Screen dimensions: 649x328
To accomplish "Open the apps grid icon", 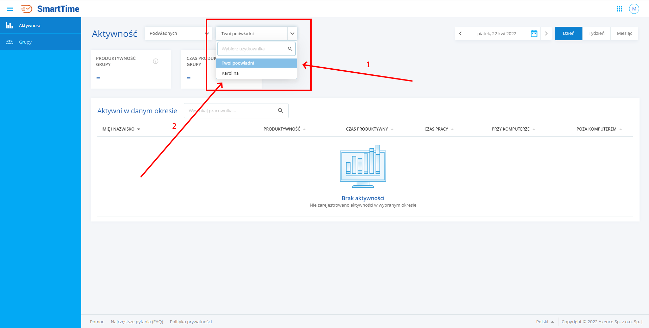I will (x=619, y=9).
